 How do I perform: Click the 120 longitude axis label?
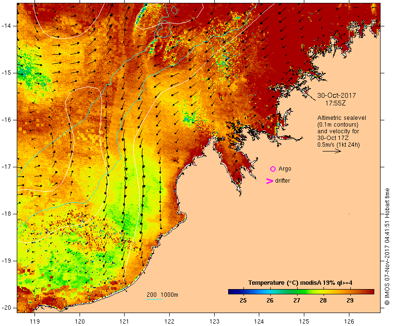coord(80,322)
